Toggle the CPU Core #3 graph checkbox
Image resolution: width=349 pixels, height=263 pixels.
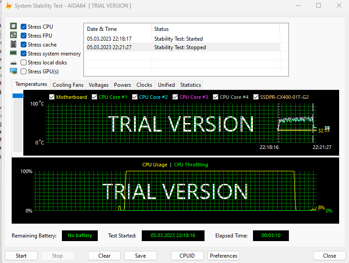175,97
